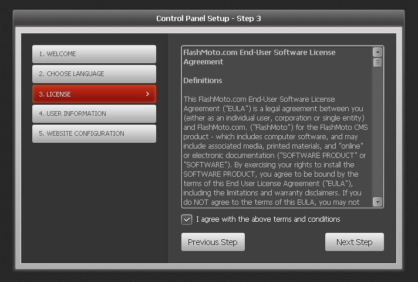Uncheck the agree with terms checkbox
The height and width of the screenshot is (282, 418).
pyautogui.click(x=187, y=219)
